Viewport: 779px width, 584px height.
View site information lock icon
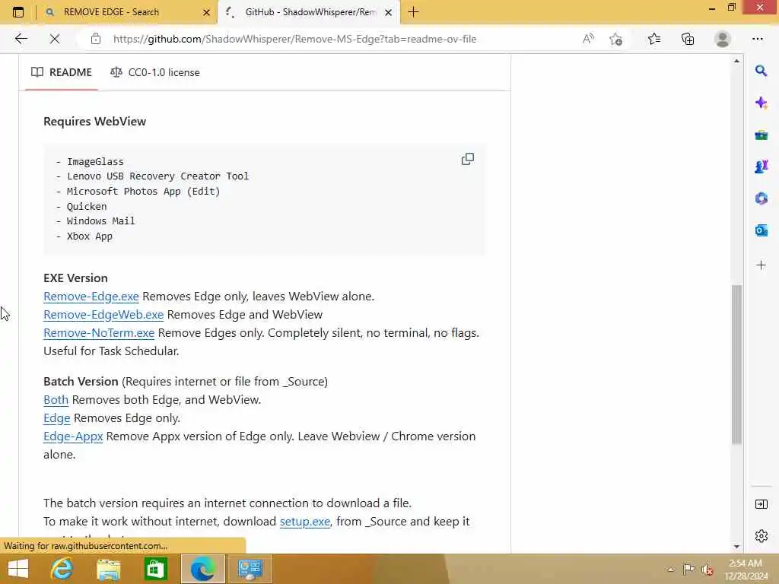click(x=96, y=39)
